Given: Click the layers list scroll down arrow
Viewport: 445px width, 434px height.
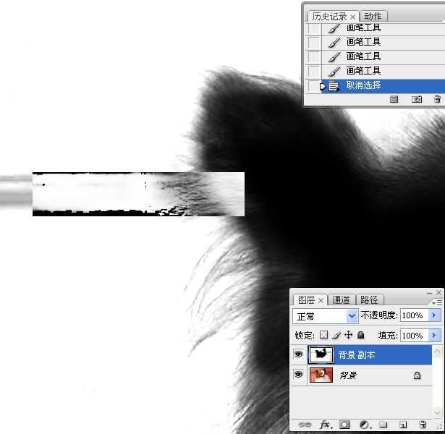Looking at the screenshot, I should tap(437, 412).
